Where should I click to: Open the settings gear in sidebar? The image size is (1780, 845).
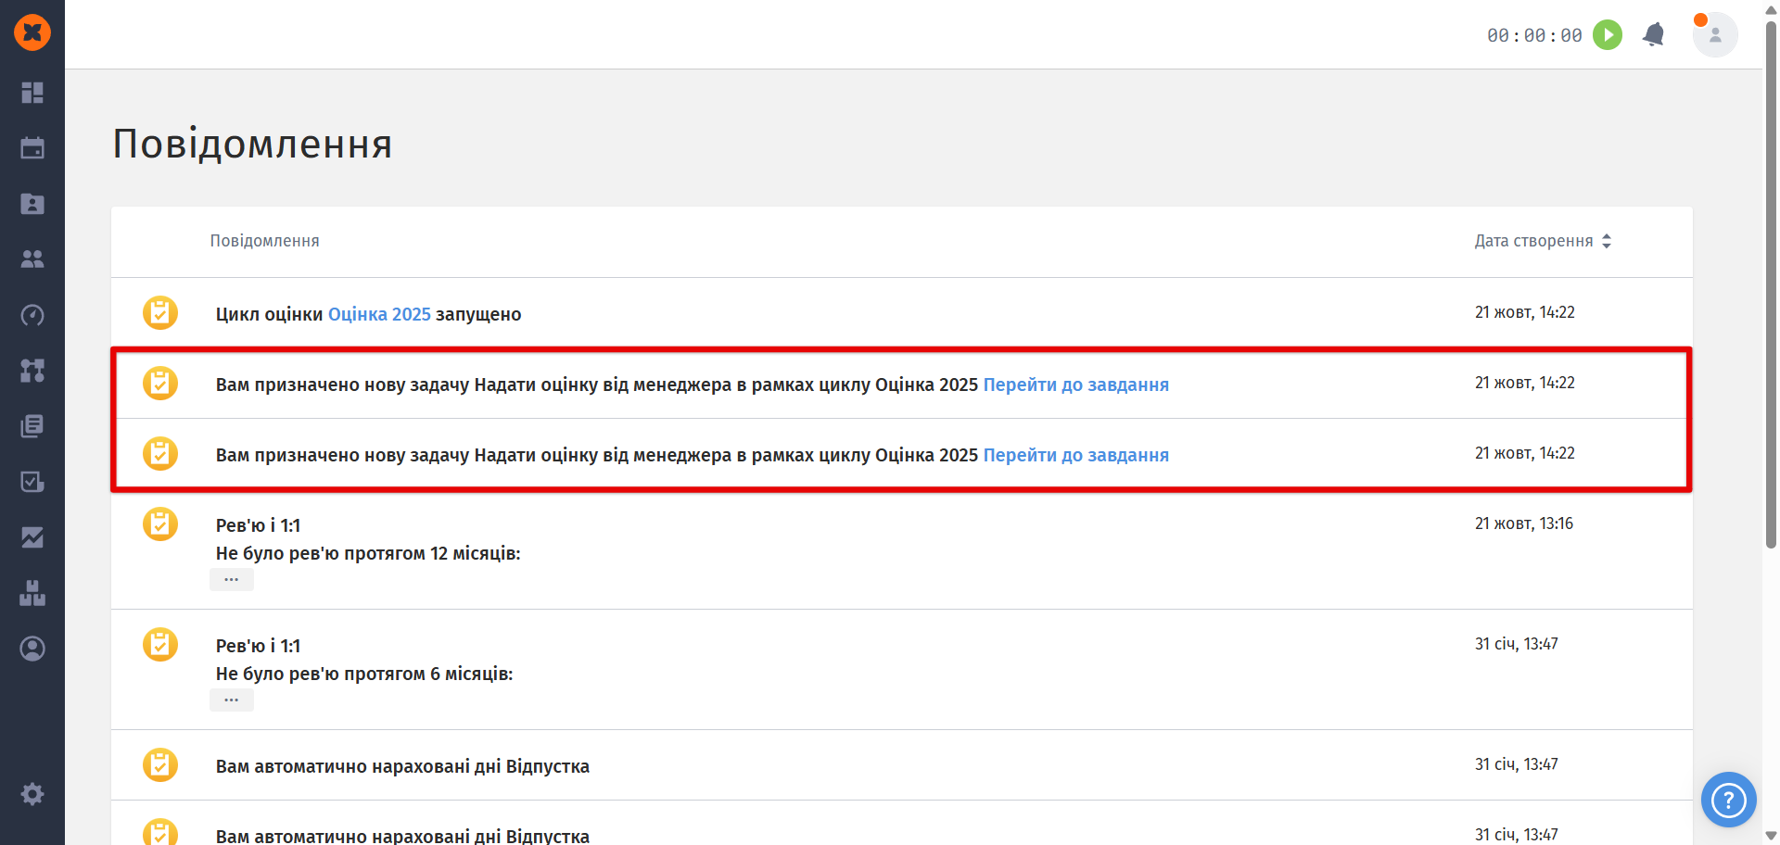pos(32,794)
